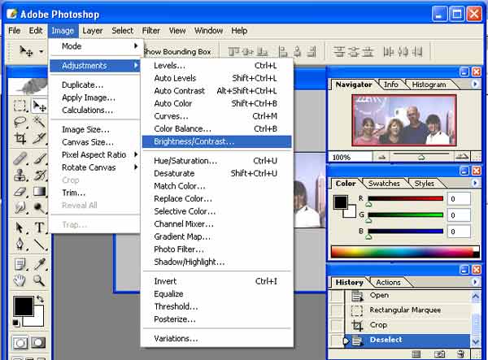Select the Line tool
The height and width of the screenshot is (360, 488).
[x=39, y=244]
